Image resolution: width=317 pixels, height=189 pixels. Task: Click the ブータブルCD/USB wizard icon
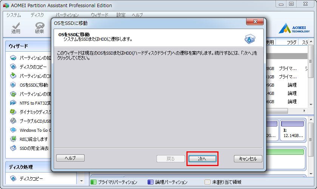(x=13, y=121)
